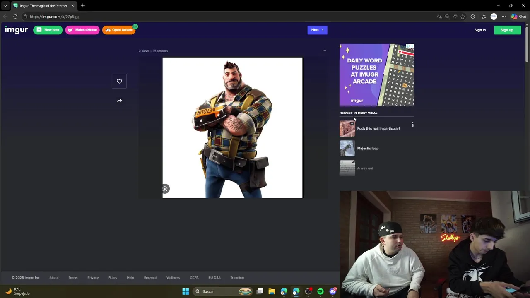Image resolution: width=530 pixels, height=298 pixels.
Task: Open the 'Majestic leap' post
Action: click(x=368, y=148)
